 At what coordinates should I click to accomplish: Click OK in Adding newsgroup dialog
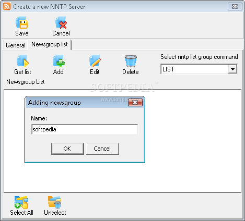67,149
